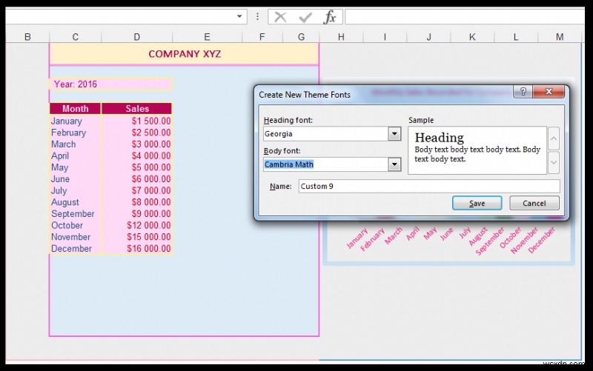Select the January cell
Screen dimensions: 593x371
click(x=76, y=121)
